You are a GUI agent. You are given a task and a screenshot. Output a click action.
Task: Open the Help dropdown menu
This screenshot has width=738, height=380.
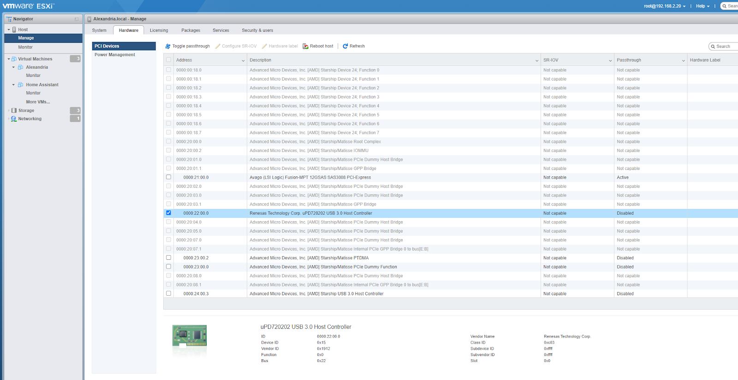[703, 6]
